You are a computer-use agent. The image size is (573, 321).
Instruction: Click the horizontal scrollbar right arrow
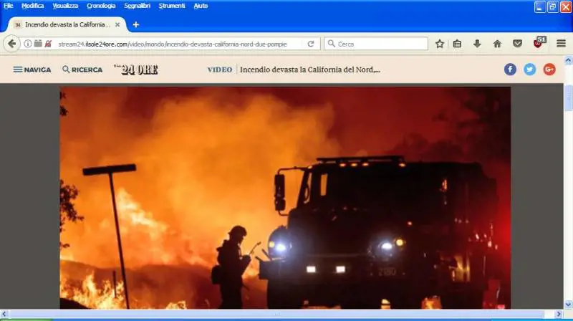pos(559,314)
